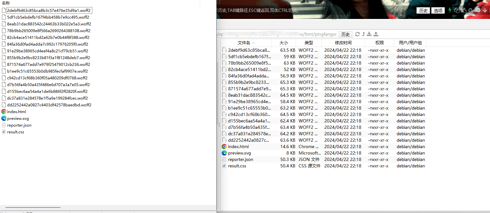Image resolution: width=490 pixels, height=213 pixels.
Task: Refresh the remote file list
Action: [x=357, y=34]
